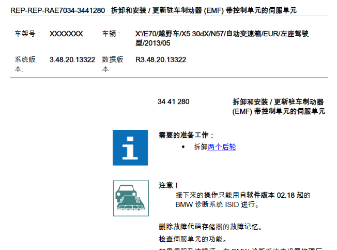The width and height of the screenshot is (337, 250).
Task: Open the 两个后轮 hyperlink
Action: coord(222,147)
